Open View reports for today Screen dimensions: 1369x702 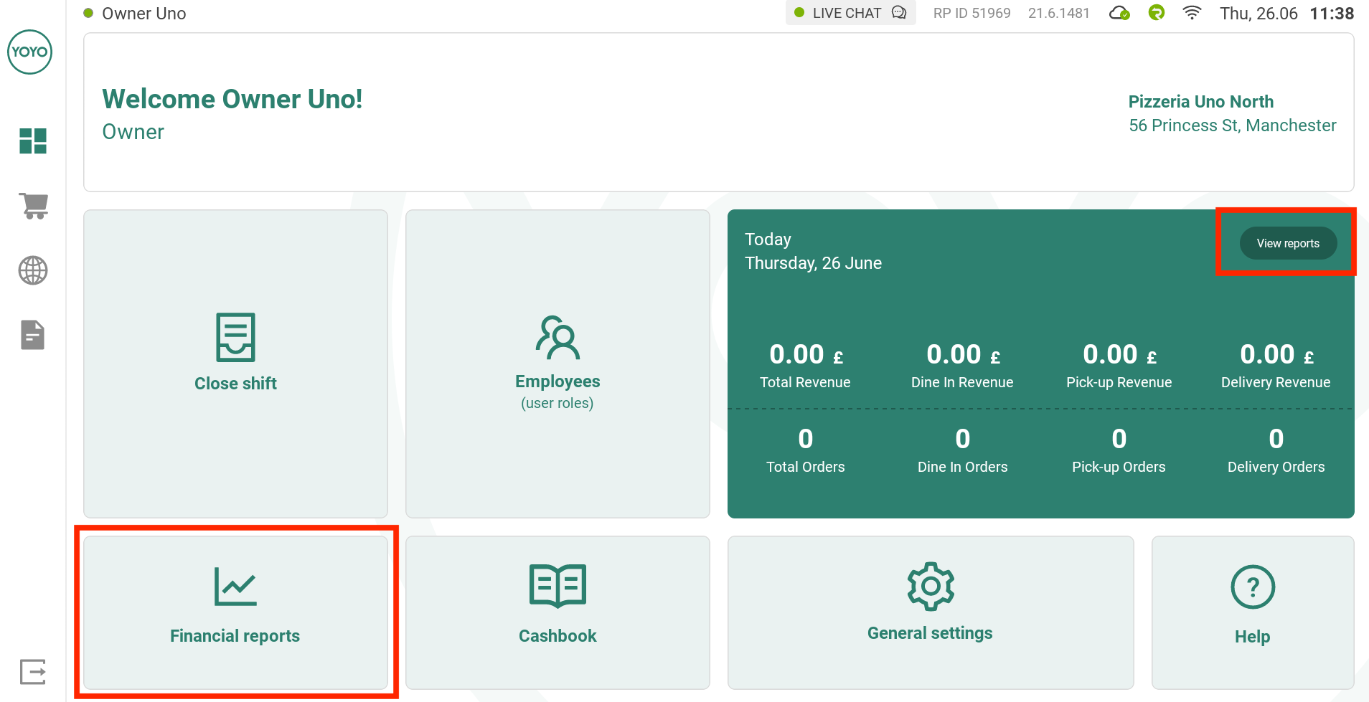1287,242
